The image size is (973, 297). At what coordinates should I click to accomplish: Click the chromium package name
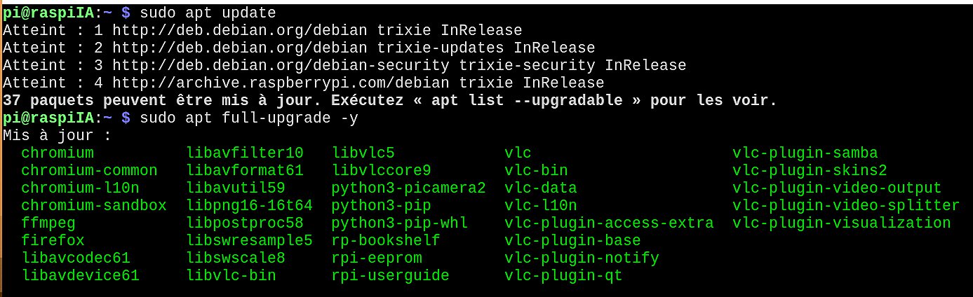(x=57, y=153)
